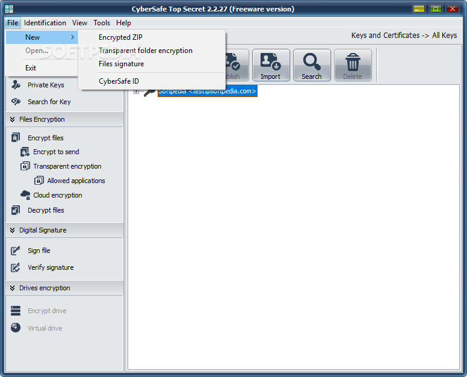Open the Tools menu
This screenshot has width=467, height=377.
(102, 23)
